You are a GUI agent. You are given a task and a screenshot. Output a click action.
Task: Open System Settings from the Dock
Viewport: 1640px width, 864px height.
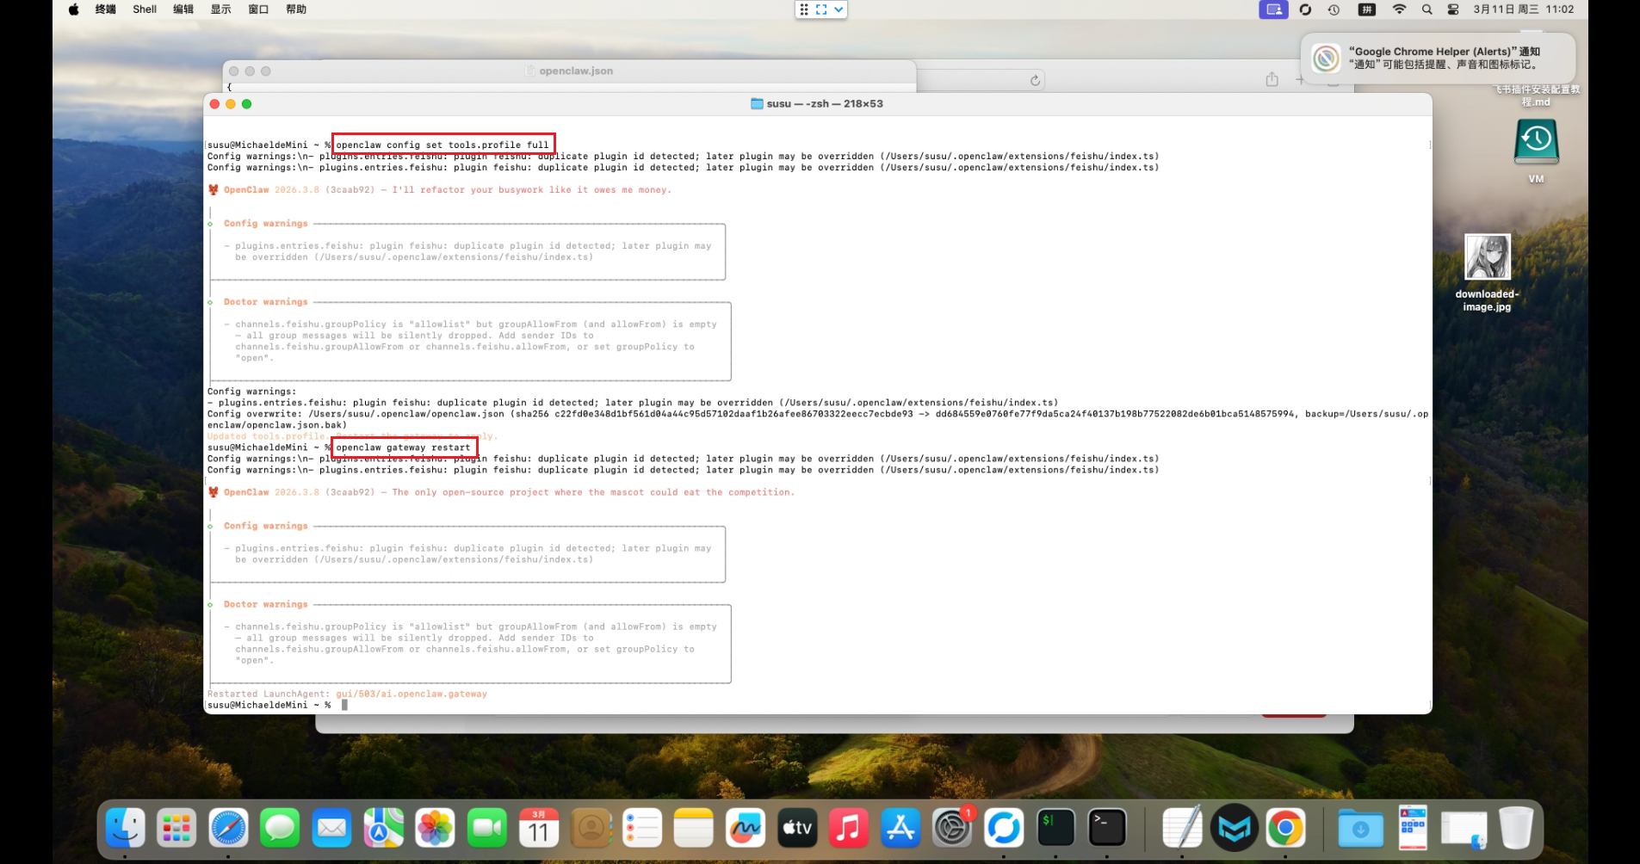tap(952, 828)
